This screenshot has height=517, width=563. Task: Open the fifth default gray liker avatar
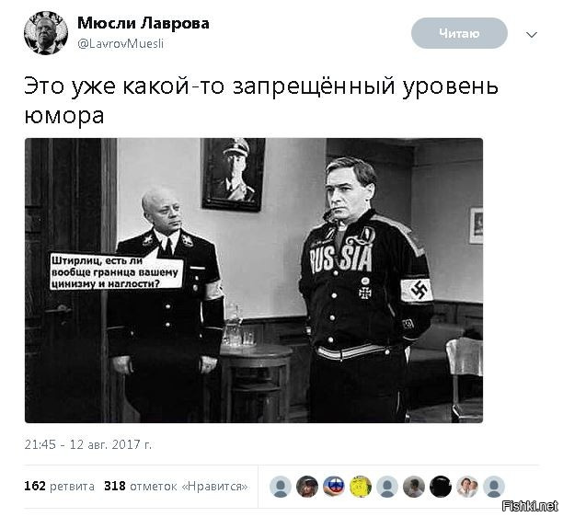coord(387,487)
